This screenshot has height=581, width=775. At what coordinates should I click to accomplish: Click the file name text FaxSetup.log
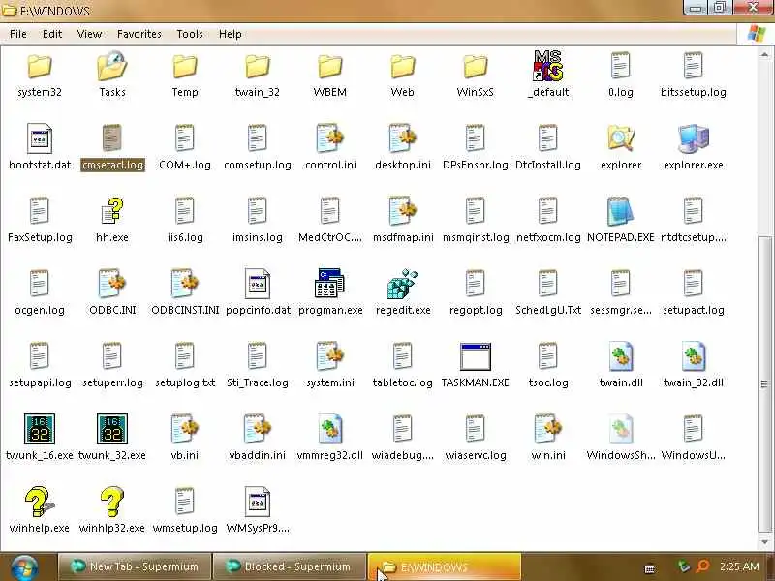(x=40, y=237)
